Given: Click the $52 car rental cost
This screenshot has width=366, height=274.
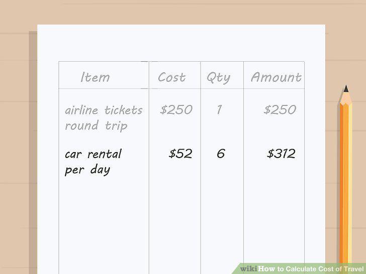Looking at the screenshot, I should click(x=180, y=154).
